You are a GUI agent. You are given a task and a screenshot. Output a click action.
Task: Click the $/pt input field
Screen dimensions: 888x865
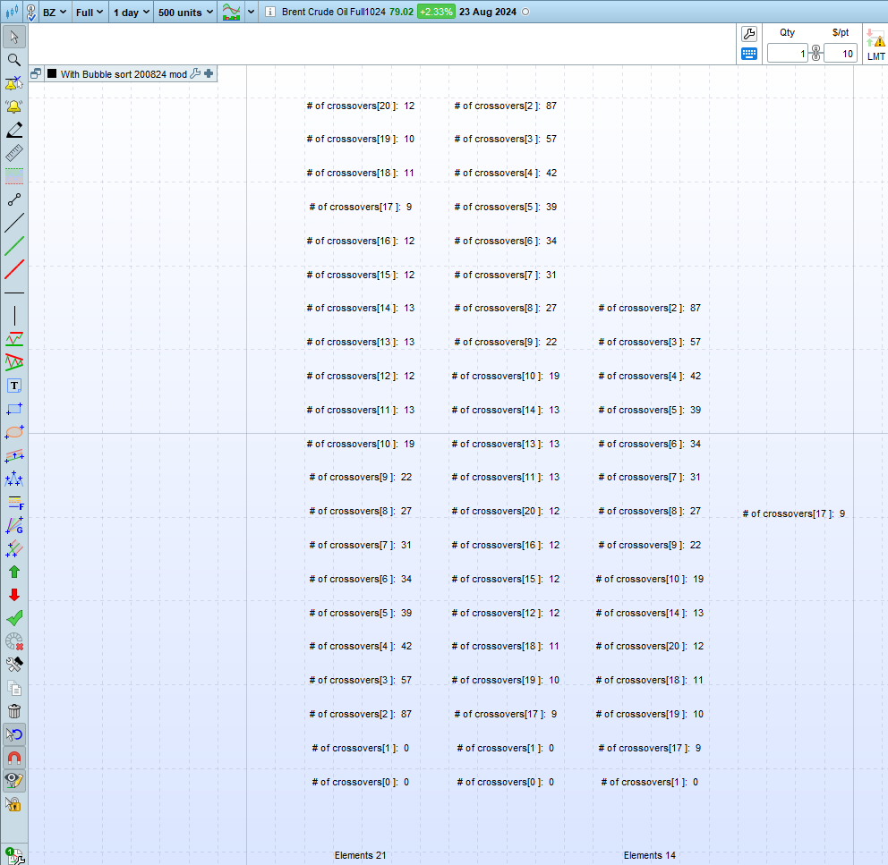point(840,54)
